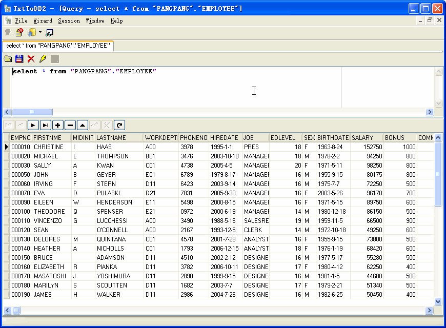This screenshot has width=446, height=328.
Task: Click the HIREDATE column header
Action: coord(225,138)
